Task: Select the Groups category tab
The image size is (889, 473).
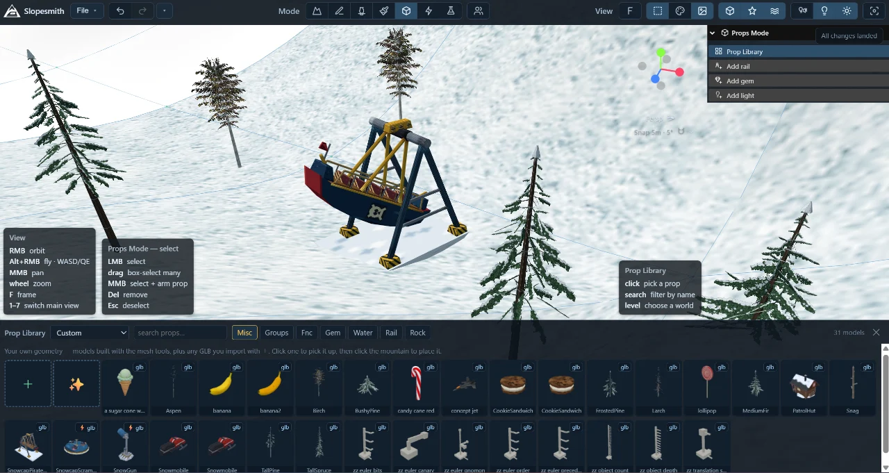Action: tap(276, 333)
